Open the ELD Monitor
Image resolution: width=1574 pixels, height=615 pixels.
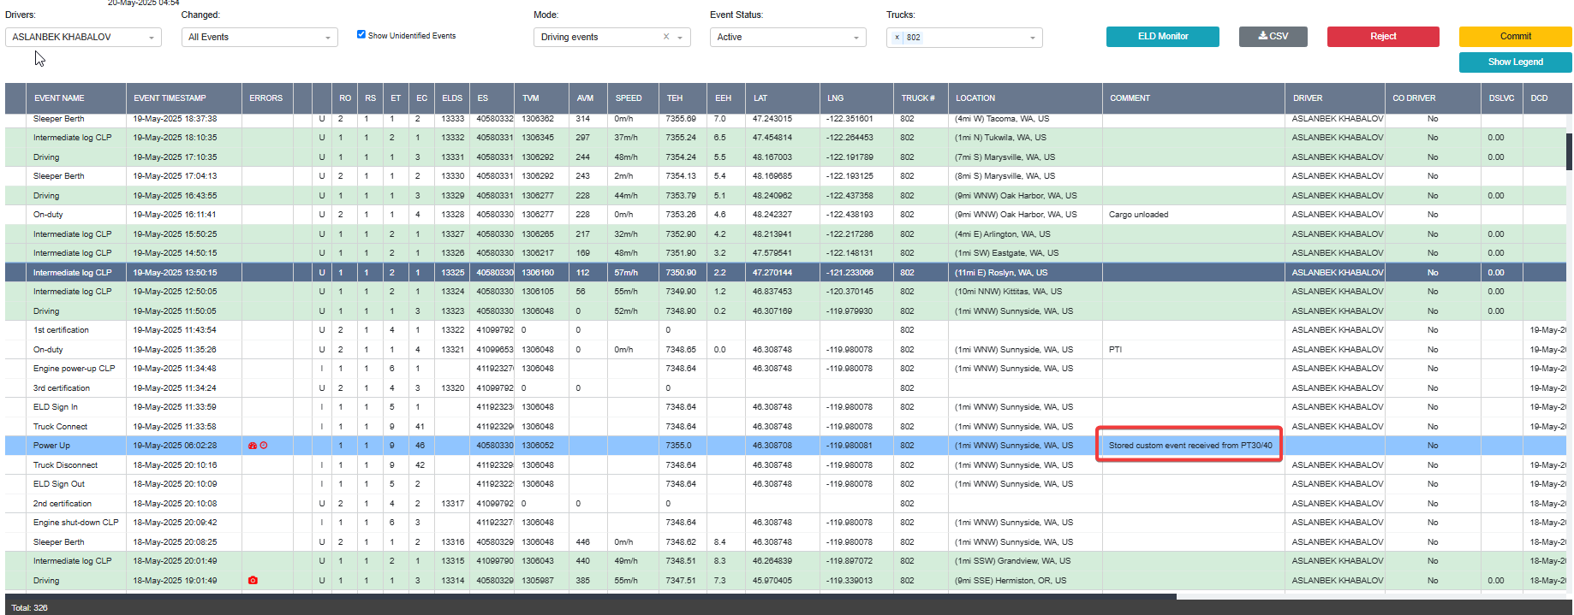[1162, 37]
